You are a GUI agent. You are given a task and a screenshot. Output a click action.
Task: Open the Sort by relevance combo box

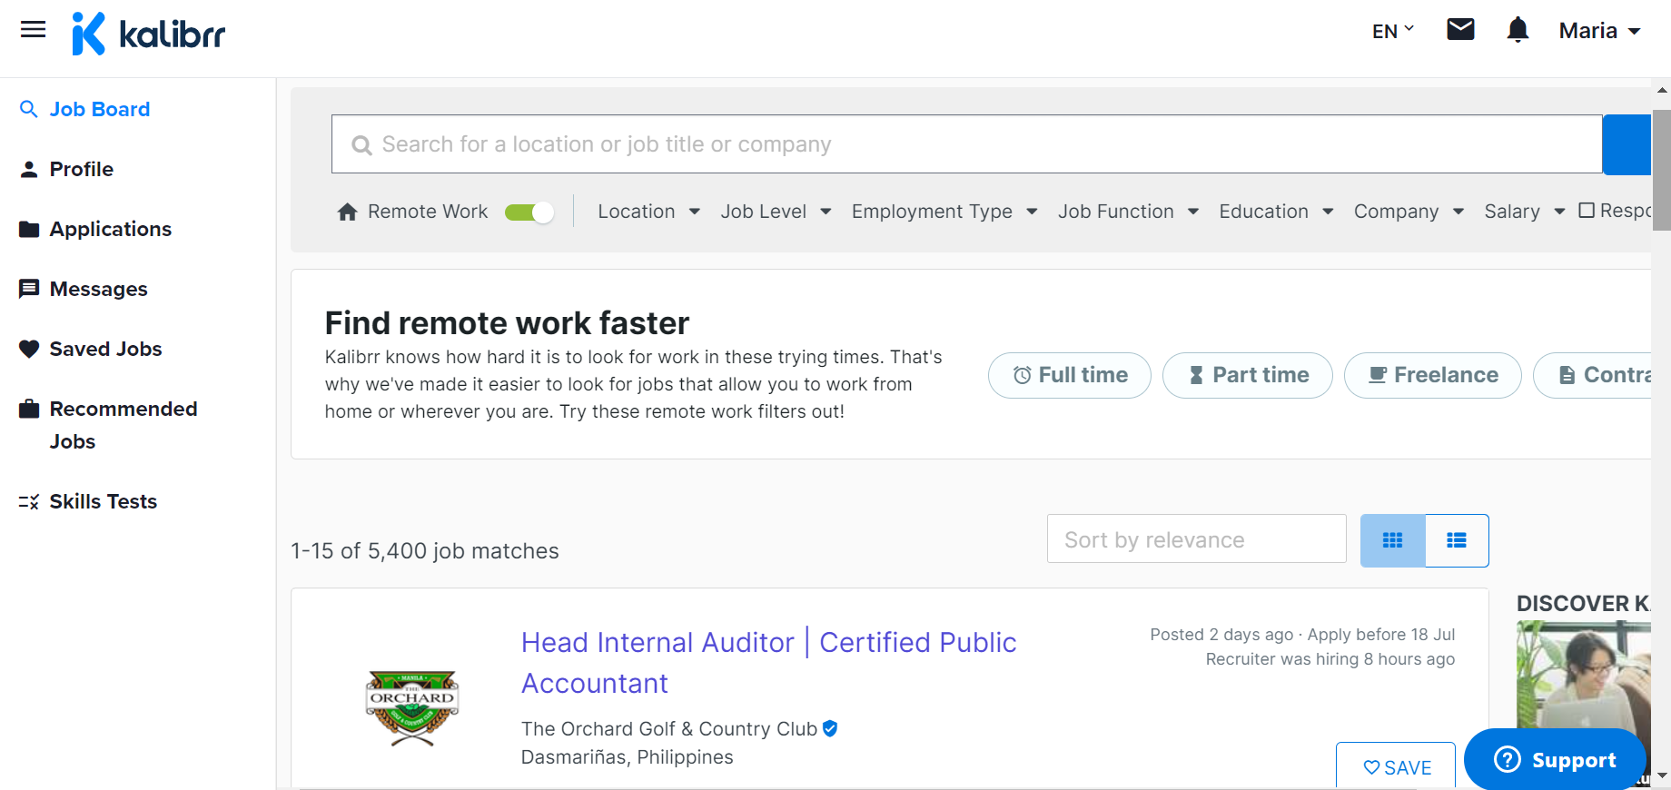[x=1196, y=539]
